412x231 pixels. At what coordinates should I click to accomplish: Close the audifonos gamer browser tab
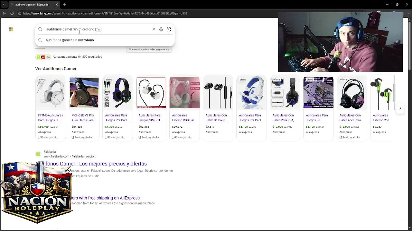(57, 4)
